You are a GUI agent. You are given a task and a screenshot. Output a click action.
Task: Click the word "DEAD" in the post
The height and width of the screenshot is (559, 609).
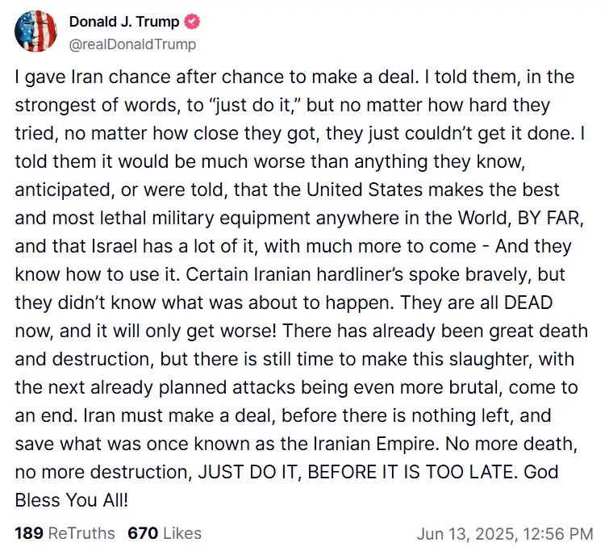tap(528, 302)
